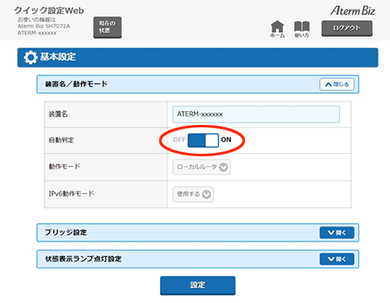Click the 現在の状態 button

(108, 27)
